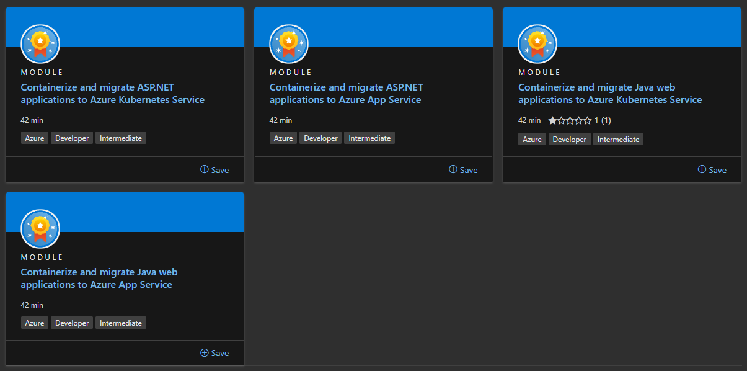
Task: Click badge icon on ASP.NET App Service card
Action: tap(289, 44)
